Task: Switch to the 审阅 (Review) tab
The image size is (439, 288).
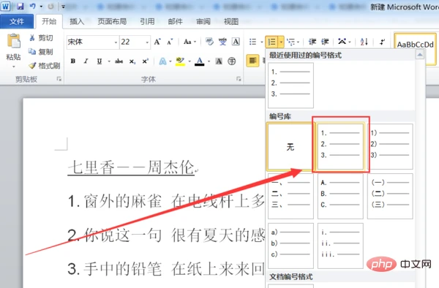Action: pos(203,21)
